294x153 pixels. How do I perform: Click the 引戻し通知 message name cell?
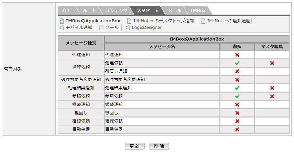[162, 71]
